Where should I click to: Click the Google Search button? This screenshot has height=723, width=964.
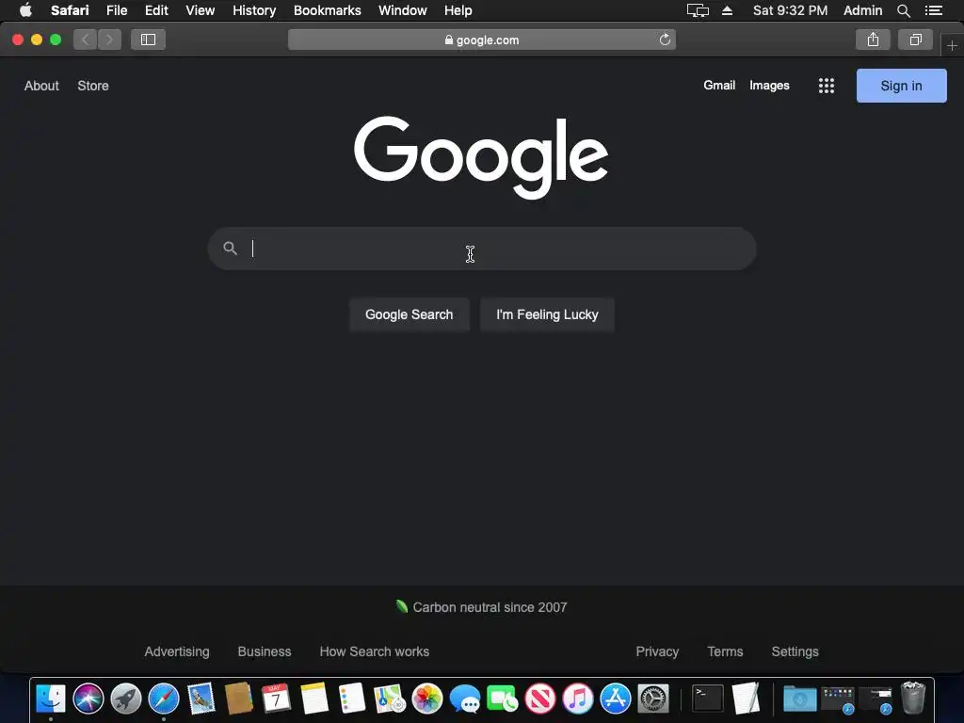[x=409, y=314]
